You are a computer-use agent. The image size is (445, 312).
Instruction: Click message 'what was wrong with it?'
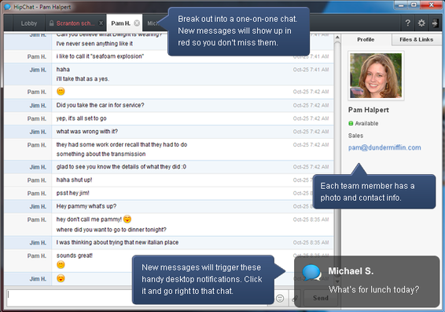(x=86, y=131)
